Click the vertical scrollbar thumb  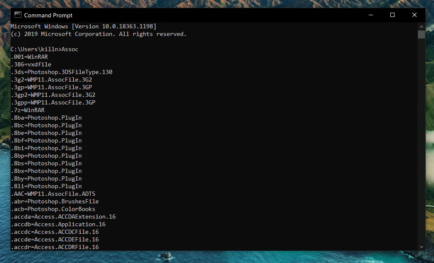[421, 35]
